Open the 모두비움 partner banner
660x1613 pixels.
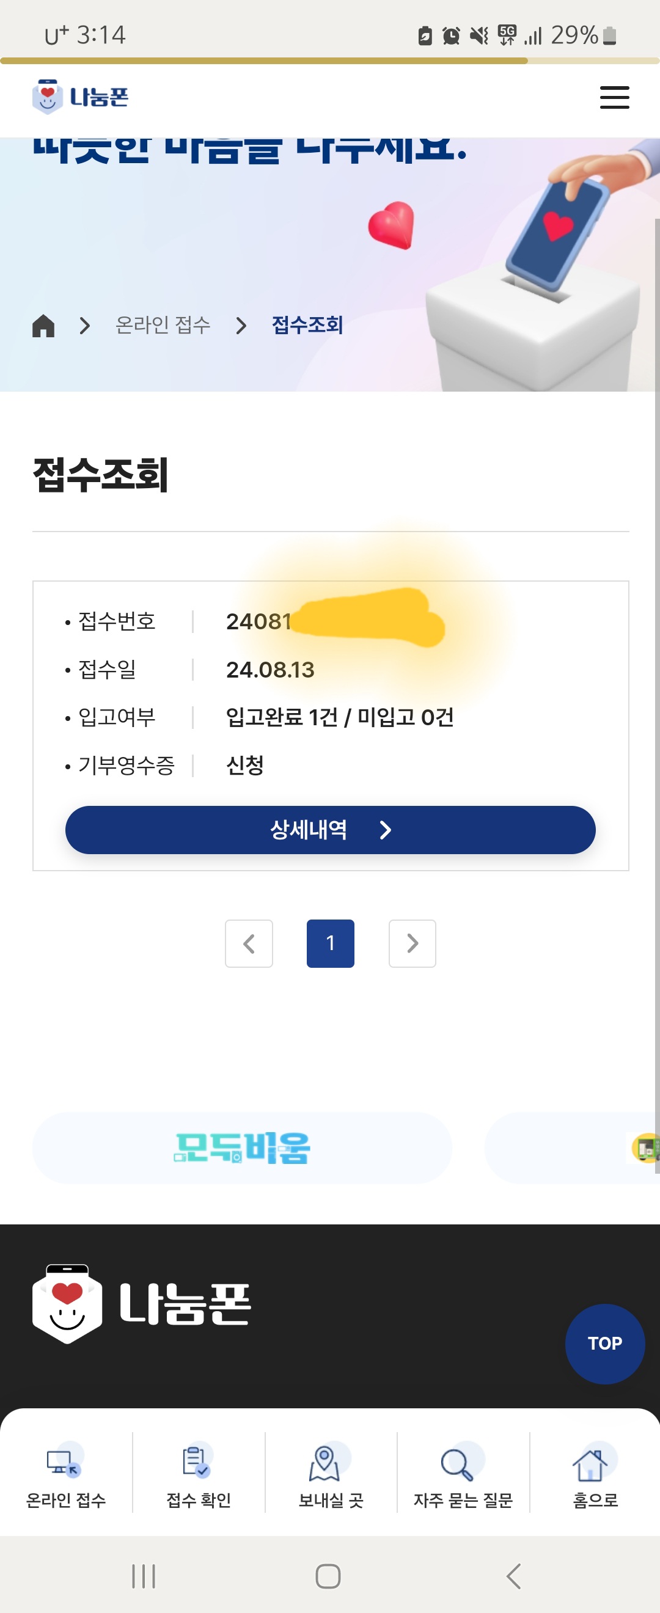[x=242, y=1148]
